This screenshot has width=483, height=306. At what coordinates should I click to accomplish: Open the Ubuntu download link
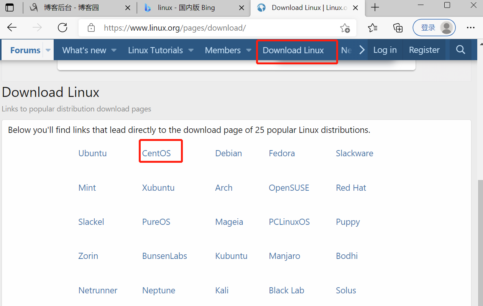pos(93,153)
